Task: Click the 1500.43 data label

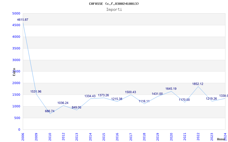Action: coord(131,92)
